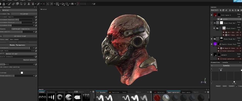The width and height of the screenshot is (242, 101).
Task: Remove the MG Mask Norm effect
Action: pos(240,48)
